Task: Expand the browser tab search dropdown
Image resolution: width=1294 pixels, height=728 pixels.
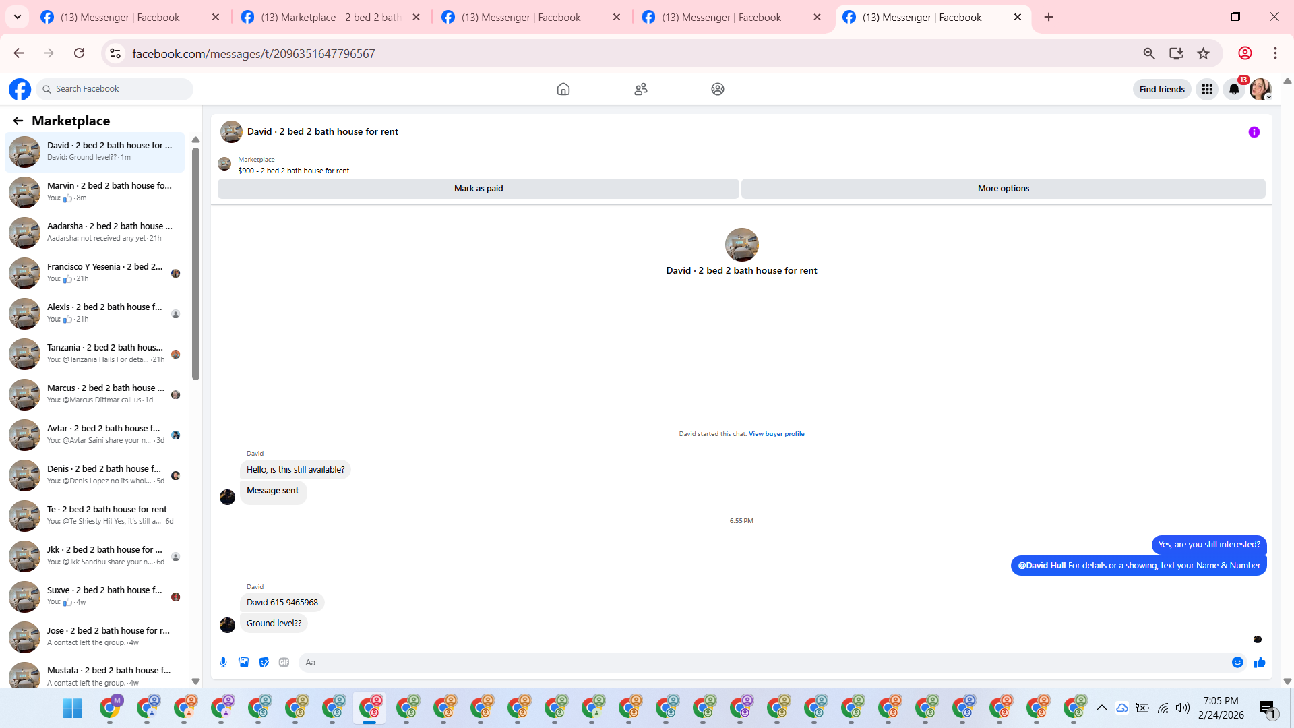Action: (18, 17)
